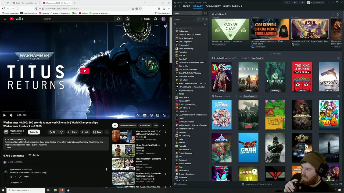The width and height of the screenshot is (344, 193).
Task: Open the comments Sort by menu
Action: [34, 155]
